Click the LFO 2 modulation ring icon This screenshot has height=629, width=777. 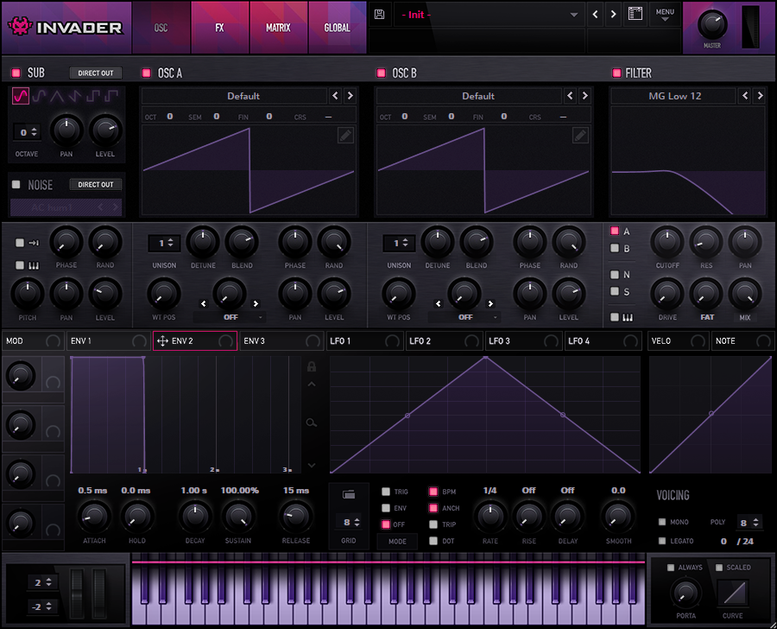pos(471,341)
